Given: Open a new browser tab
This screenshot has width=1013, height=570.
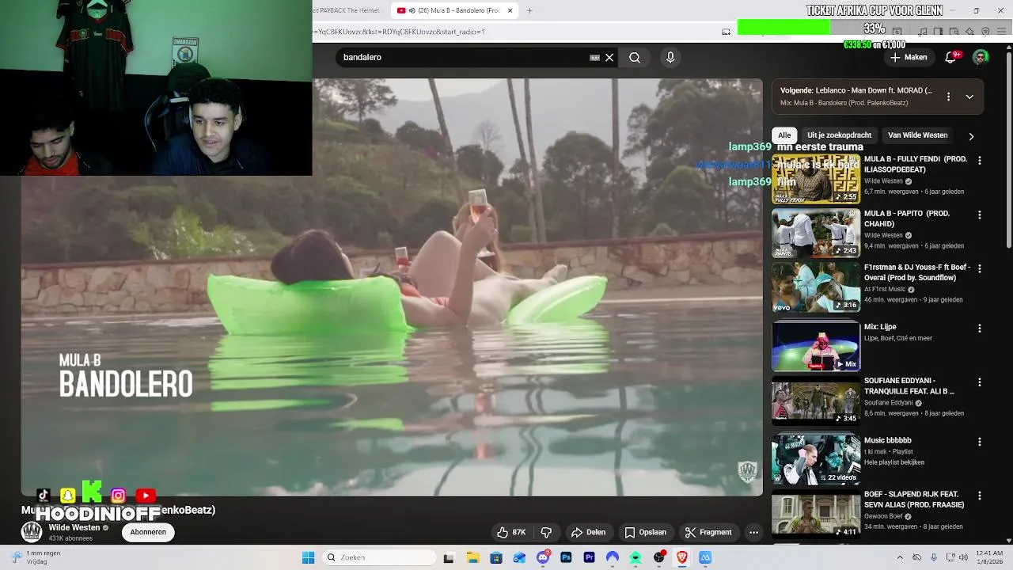Looking at the screenshot, I should coord(529,10).
